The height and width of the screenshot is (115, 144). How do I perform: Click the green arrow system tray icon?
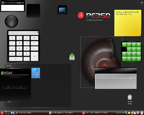(138, 113)
